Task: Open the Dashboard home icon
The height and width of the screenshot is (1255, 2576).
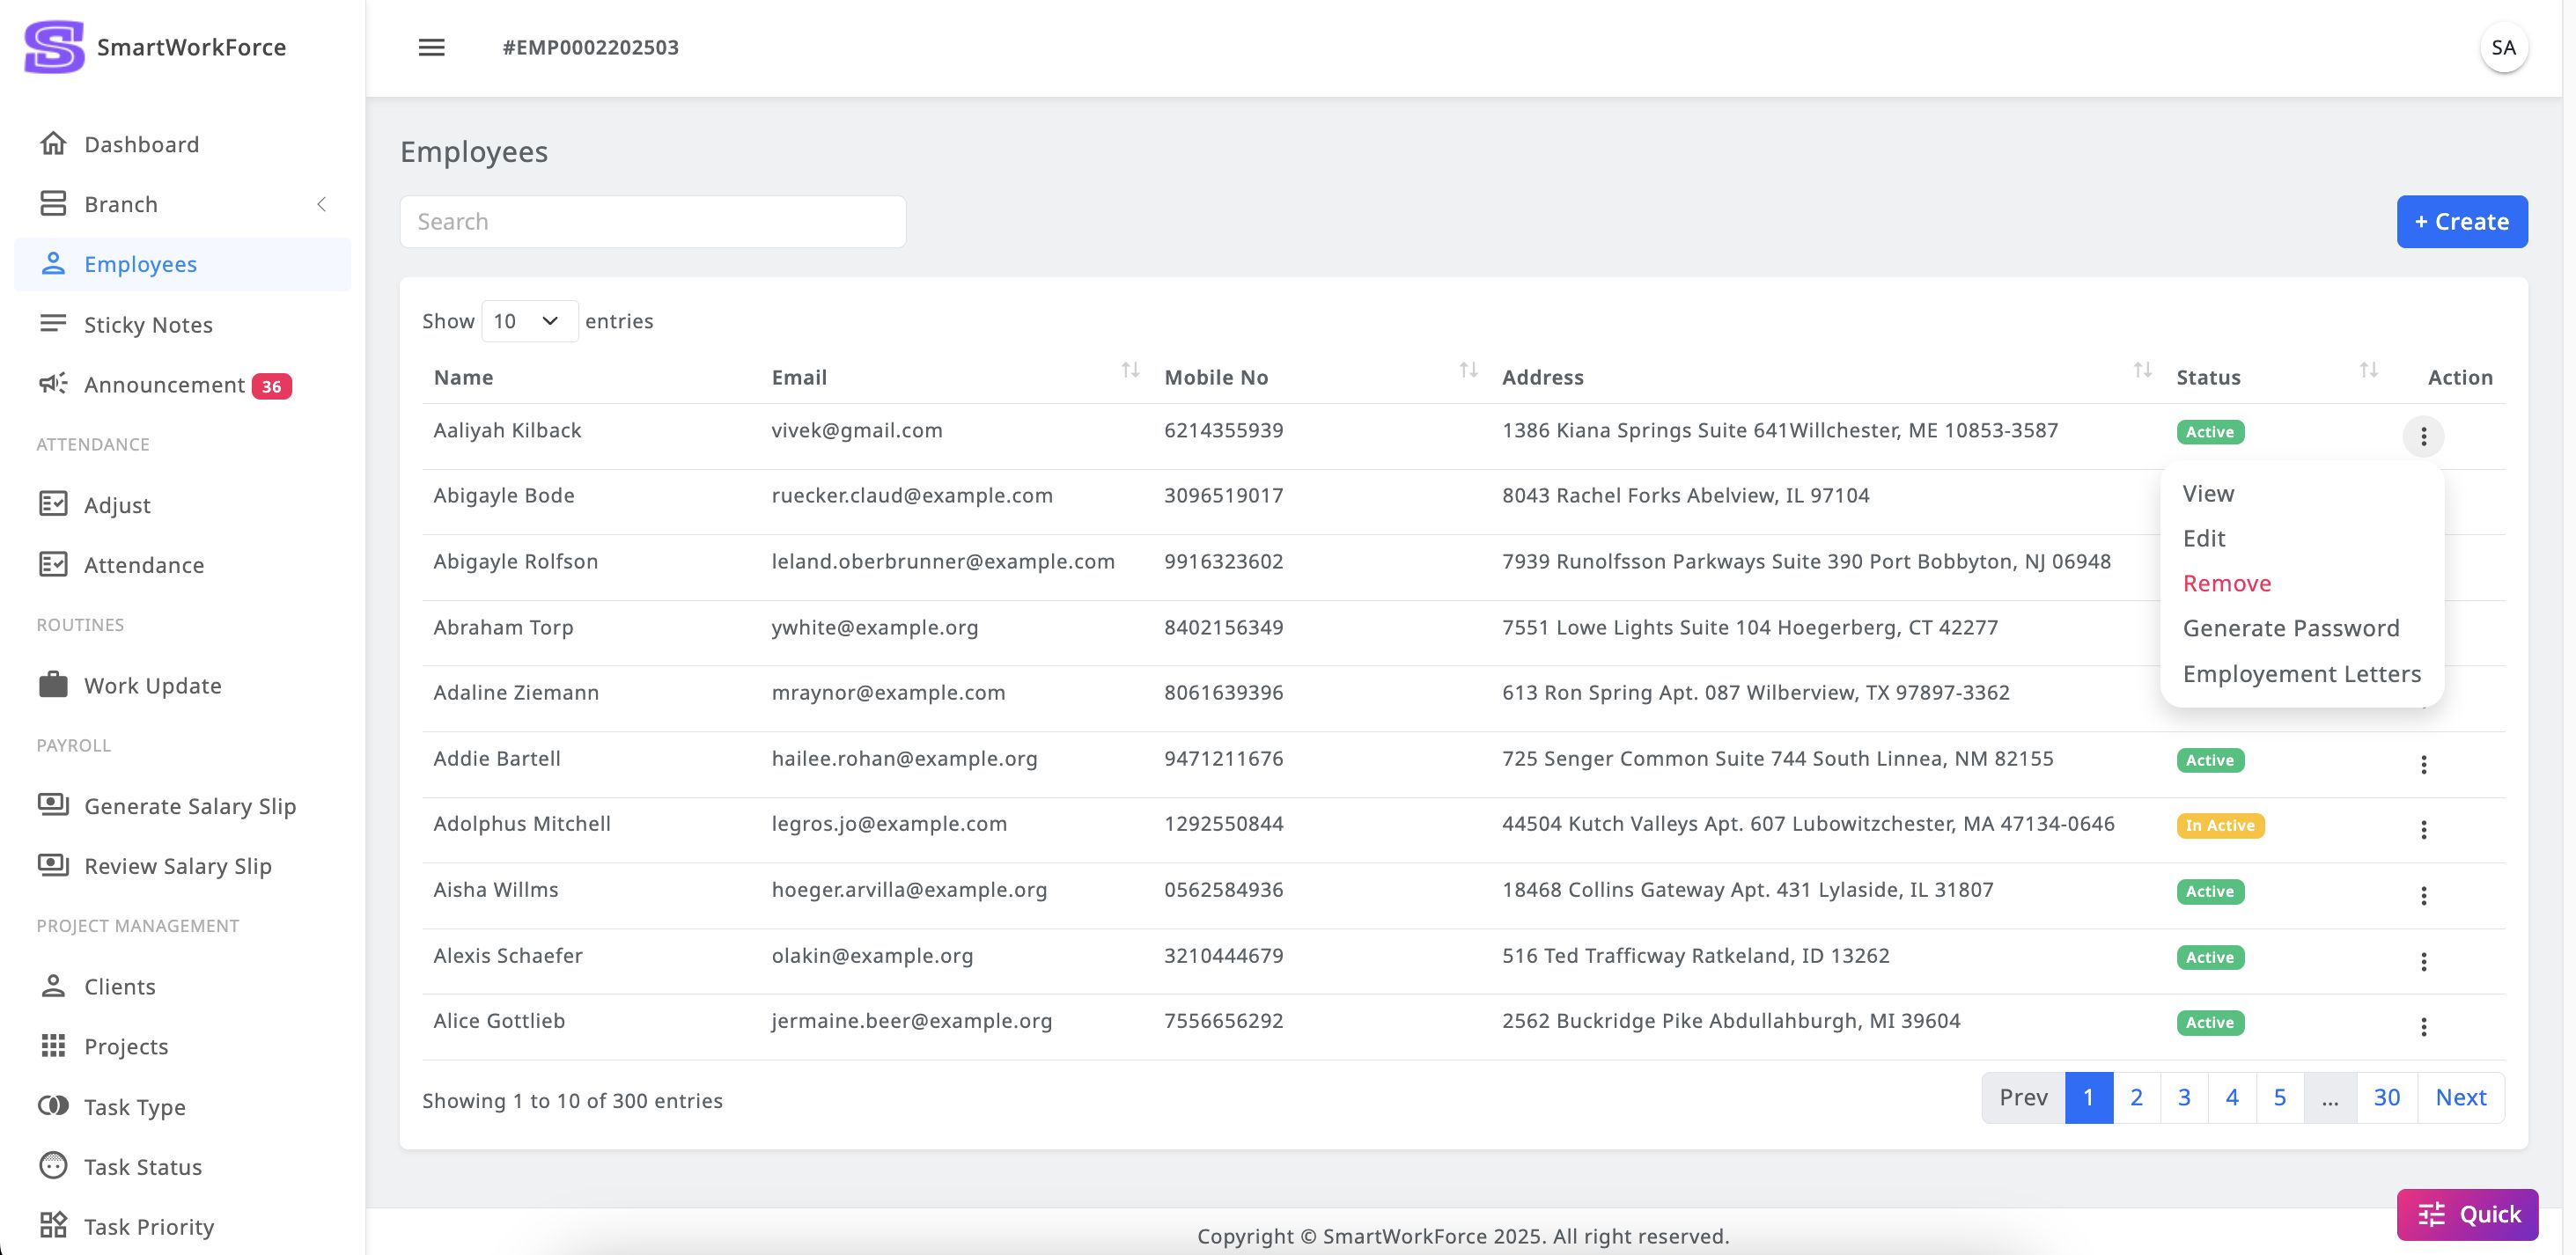Action: tap(53, 144)
